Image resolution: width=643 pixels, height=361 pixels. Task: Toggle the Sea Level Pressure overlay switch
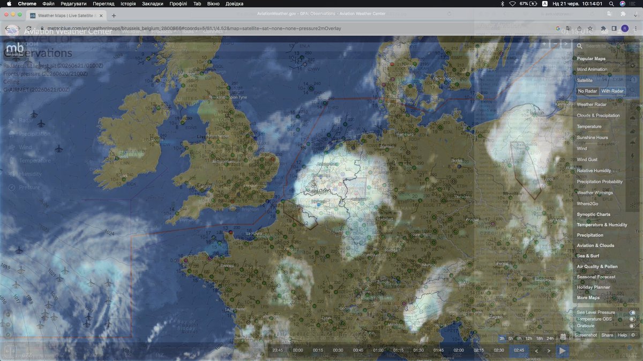click(x=632, y=312)
